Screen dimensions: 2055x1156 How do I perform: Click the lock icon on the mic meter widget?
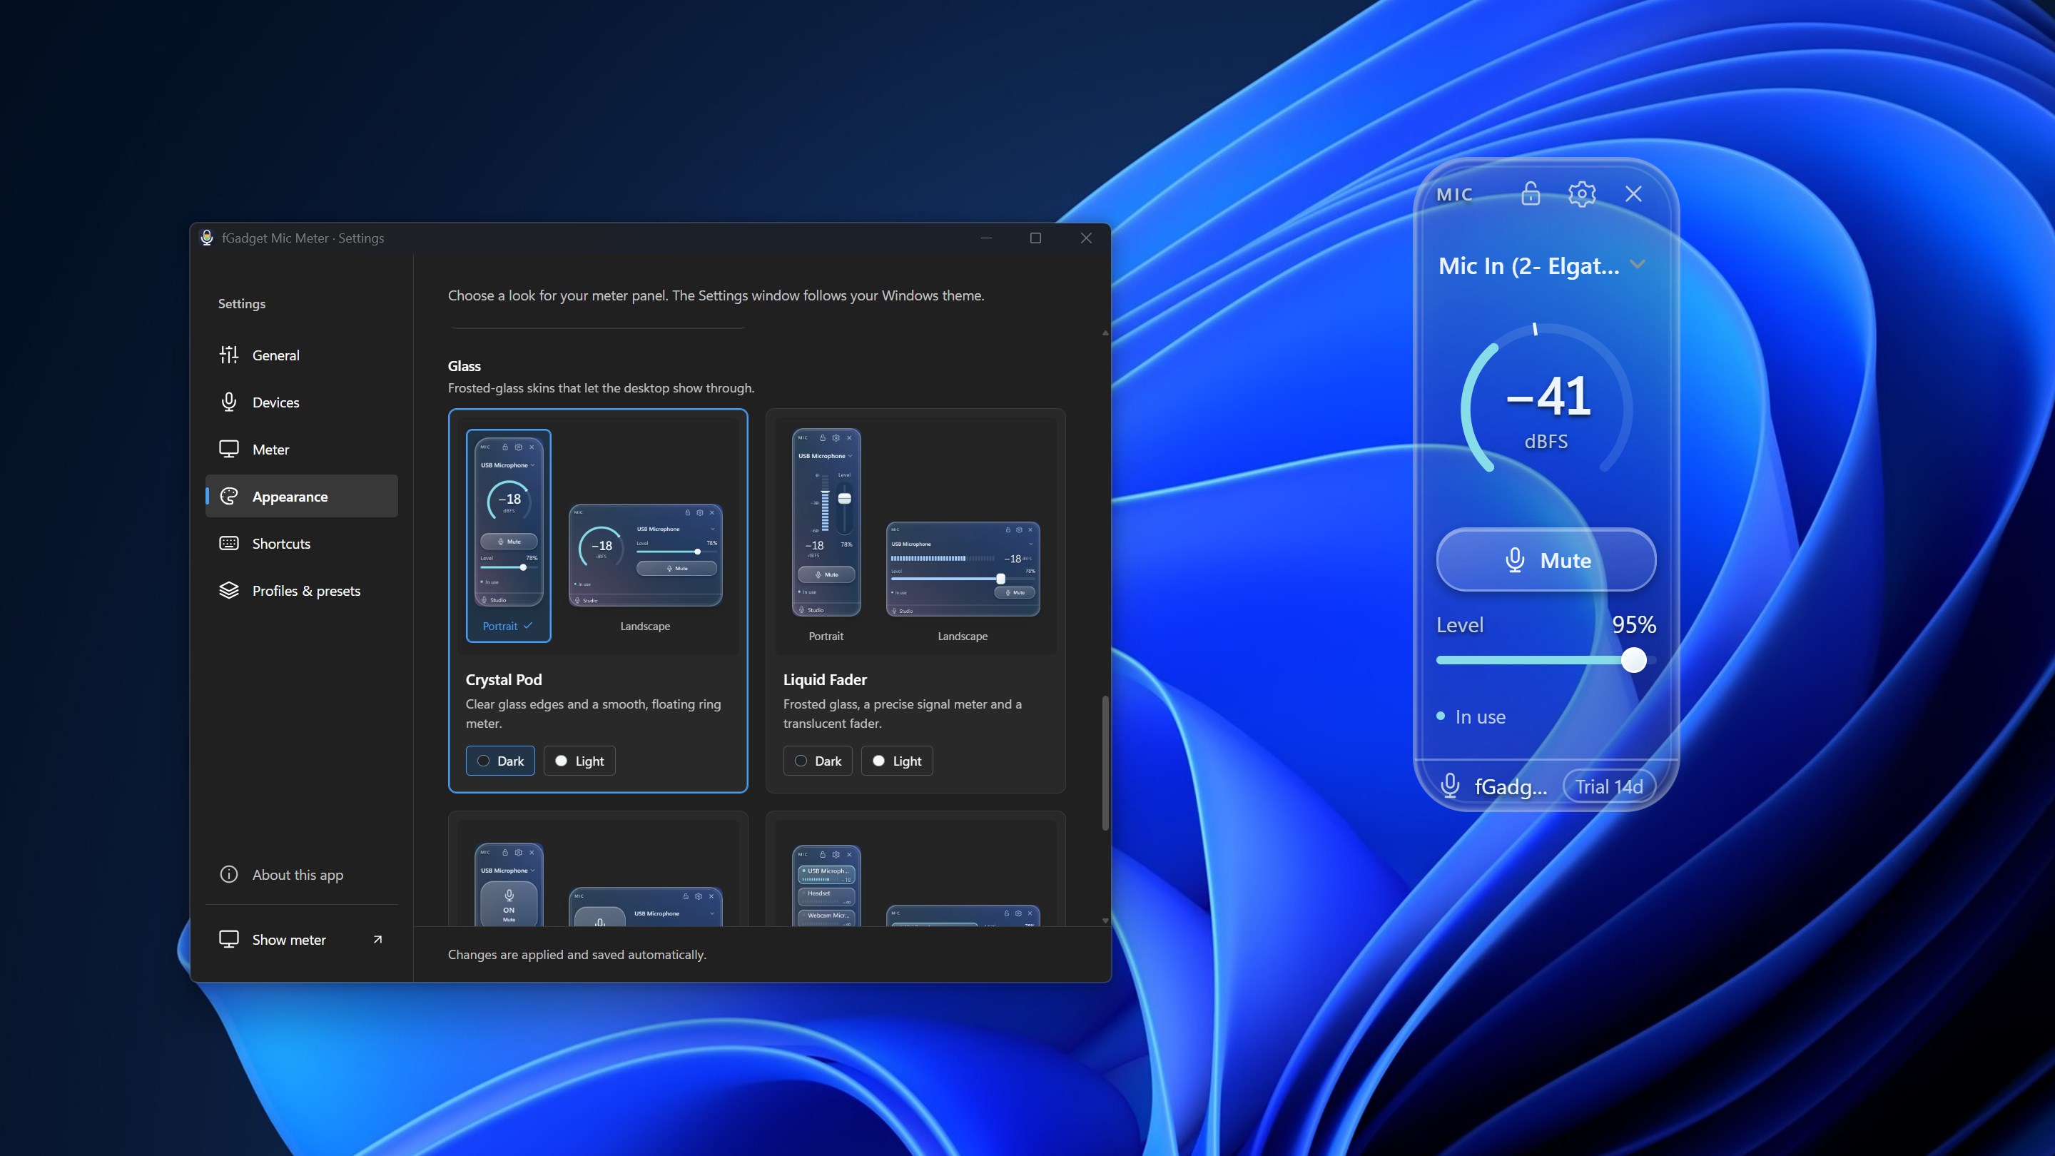click(x=1530, y=194)
